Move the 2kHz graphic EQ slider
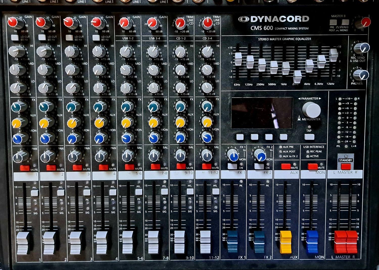 297,77
